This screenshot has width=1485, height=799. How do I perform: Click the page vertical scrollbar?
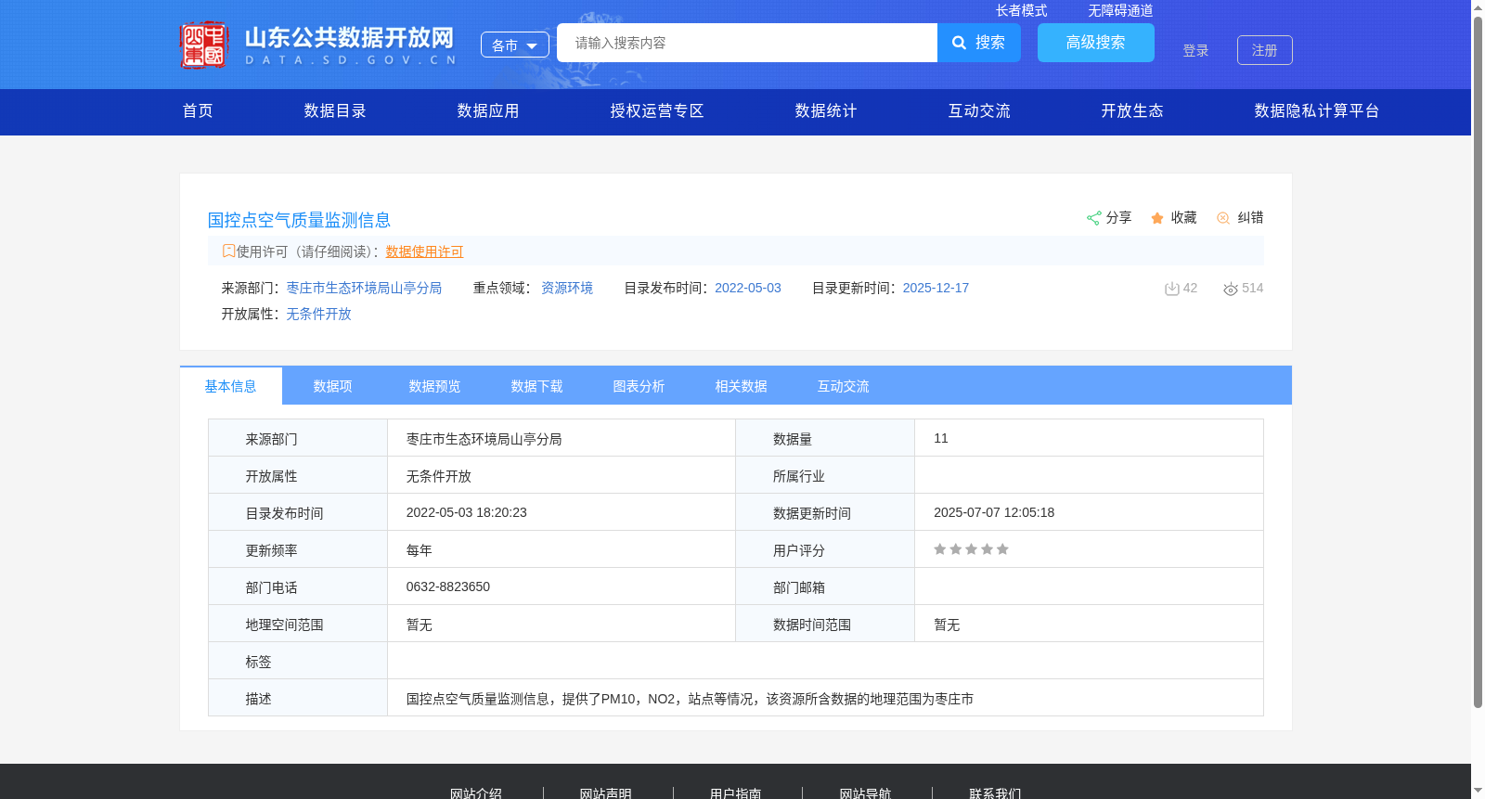(x=1478, y=362)
